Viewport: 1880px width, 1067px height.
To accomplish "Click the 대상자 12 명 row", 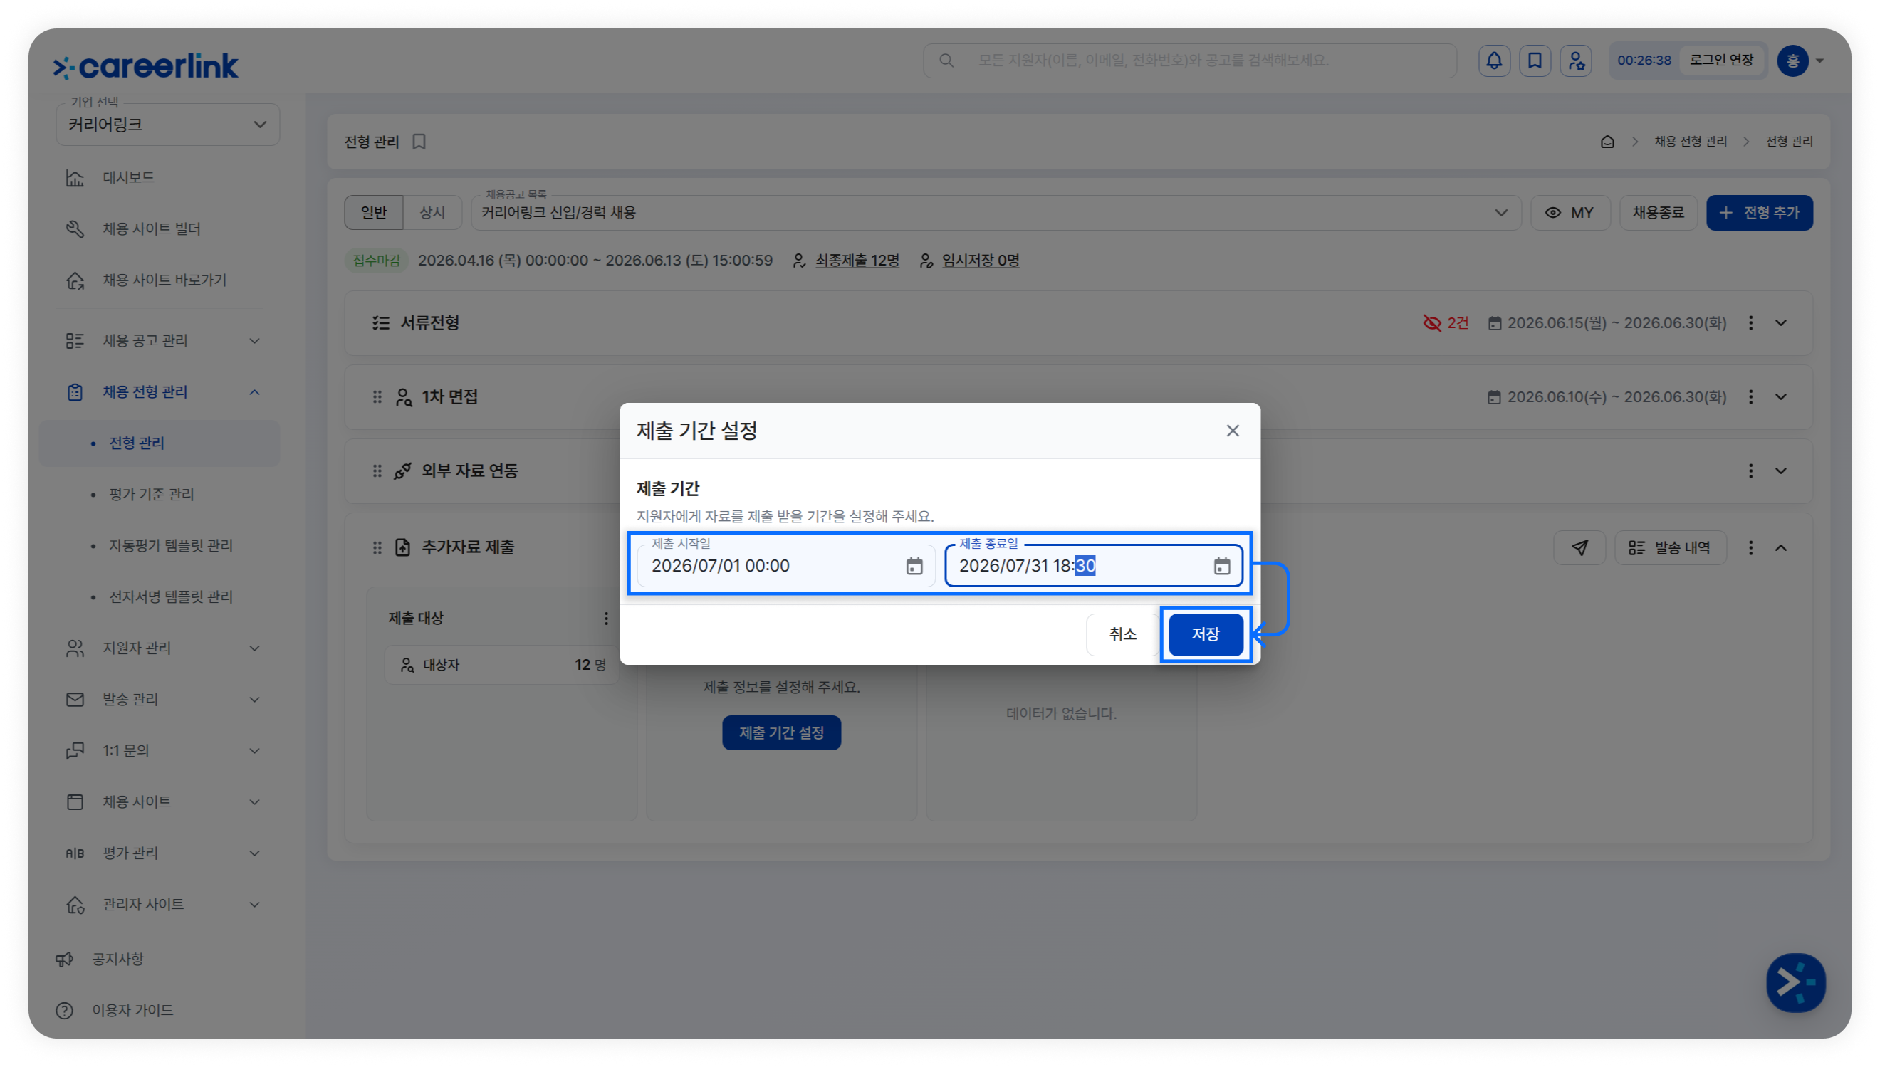I will point(501,665).
